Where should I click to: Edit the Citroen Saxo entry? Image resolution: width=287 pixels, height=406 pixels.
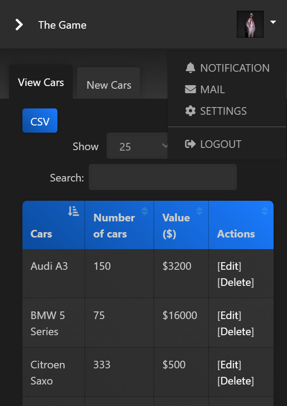click(230, 365)
